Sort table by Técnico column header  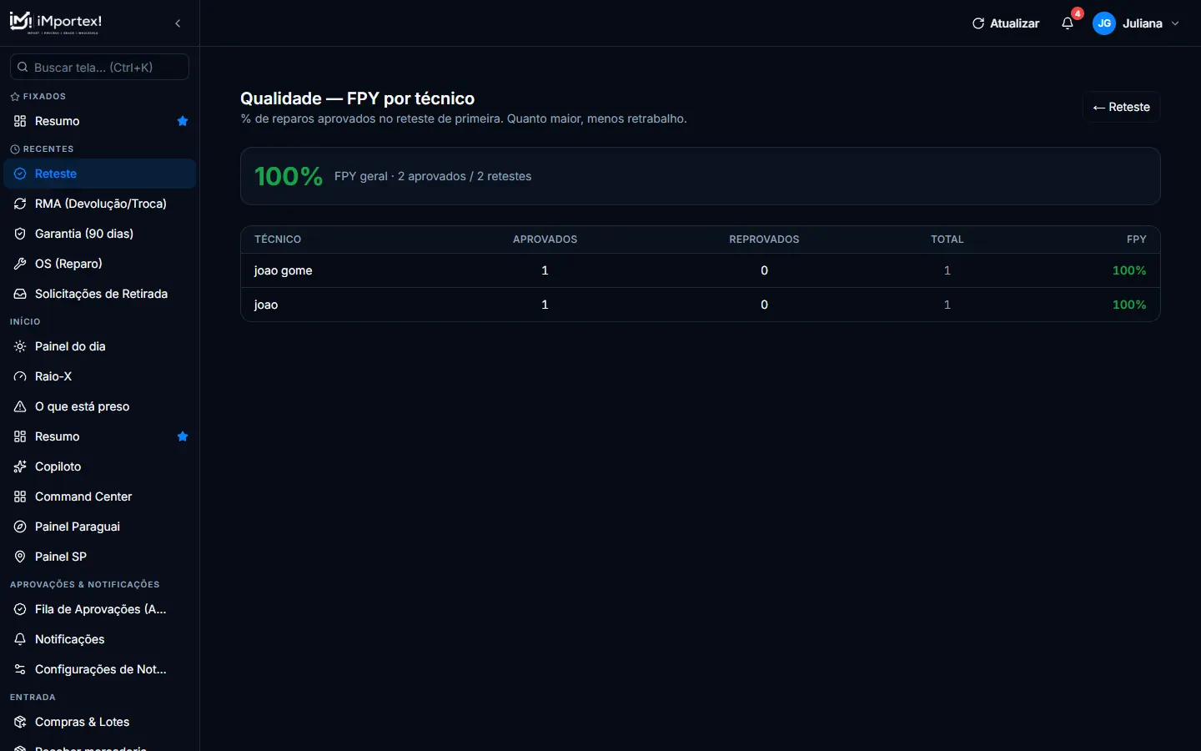pyautogui.click(x=278, y=239)
